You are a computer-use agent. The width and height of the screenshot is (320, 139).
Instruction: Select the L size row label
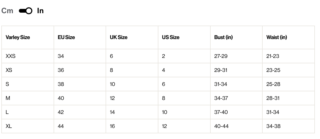pos(7,112)
